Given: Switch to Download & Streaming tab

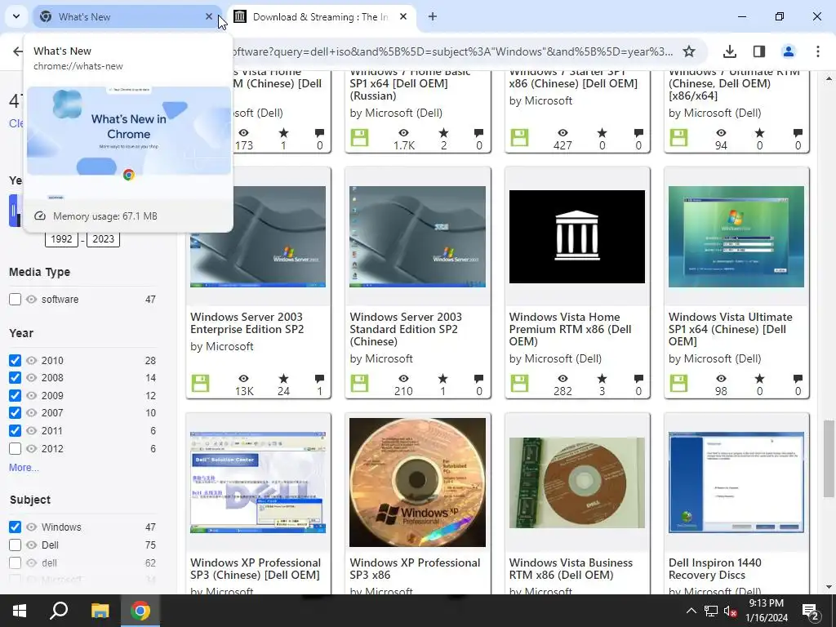Looking at the screenshot, I should tap(320, 16).
